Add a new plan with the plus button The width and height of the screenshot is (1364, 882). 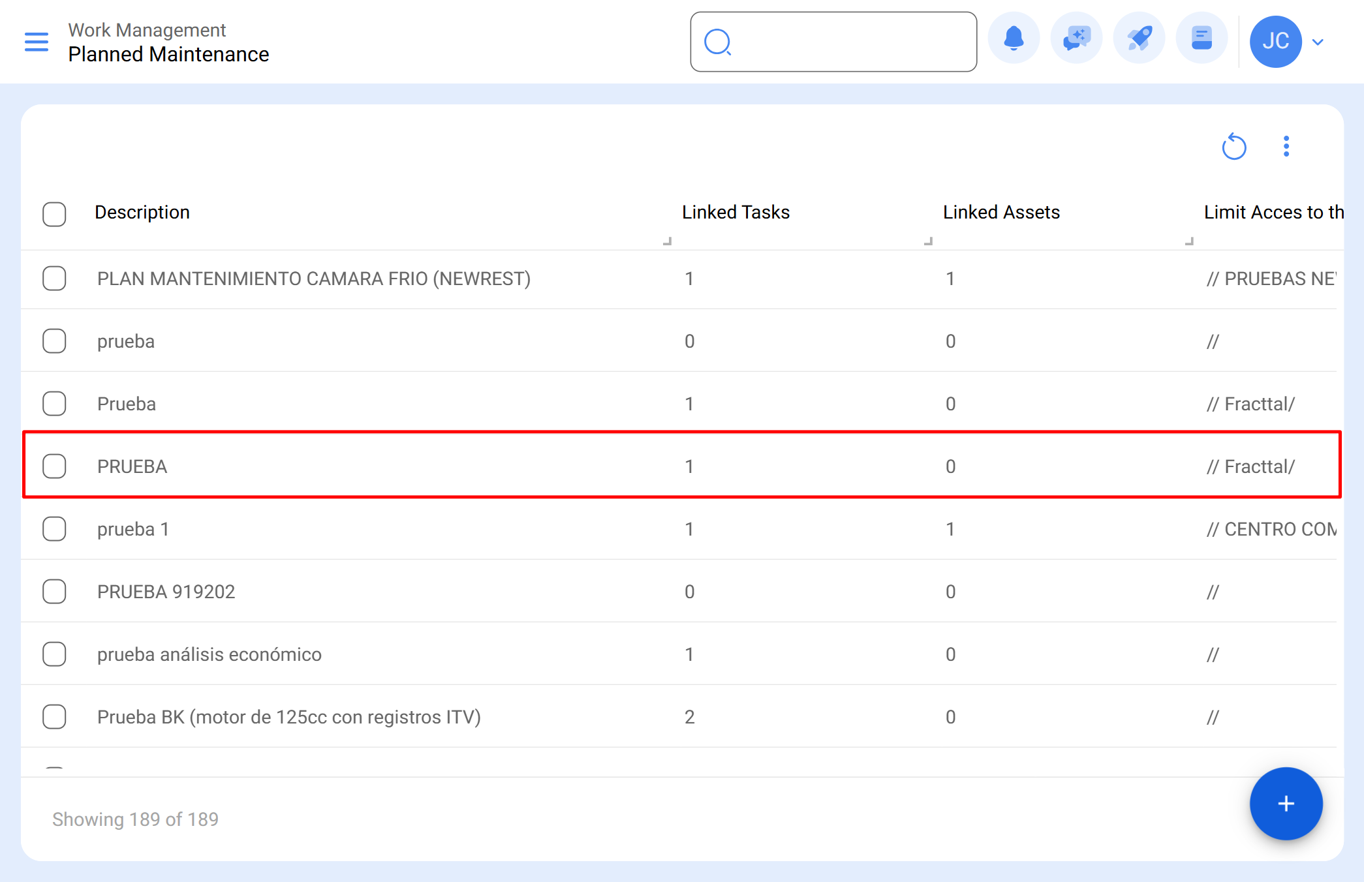(x=1286, y=803)
